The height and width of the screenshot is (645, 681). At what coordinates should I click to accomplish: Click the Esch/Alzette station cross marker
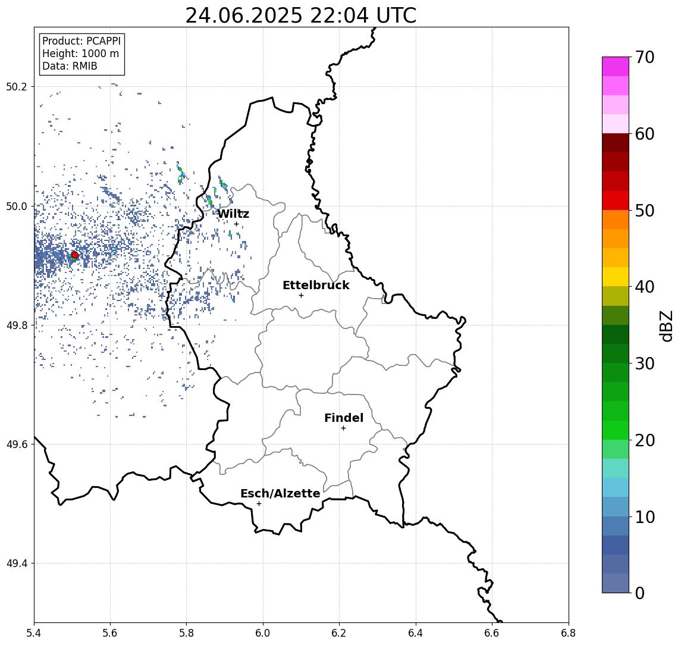259,504
